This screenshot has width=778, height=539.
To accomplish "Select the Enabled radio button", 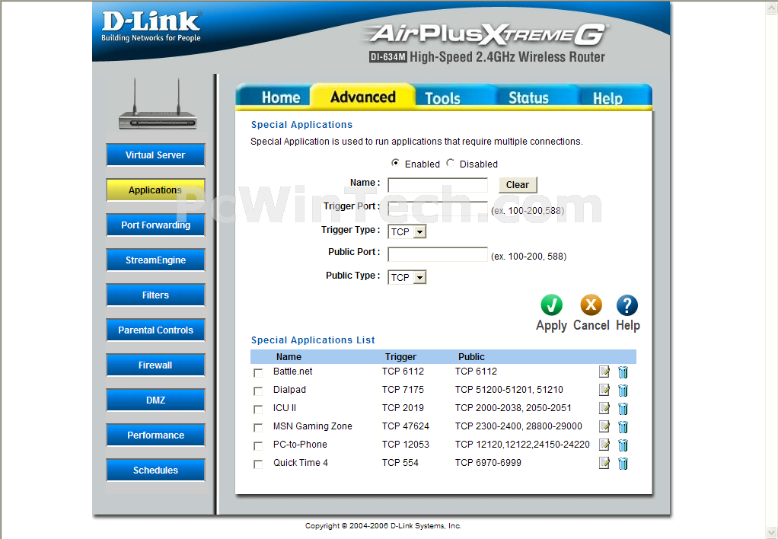I will pyautogui.click(x=395, y=163).
